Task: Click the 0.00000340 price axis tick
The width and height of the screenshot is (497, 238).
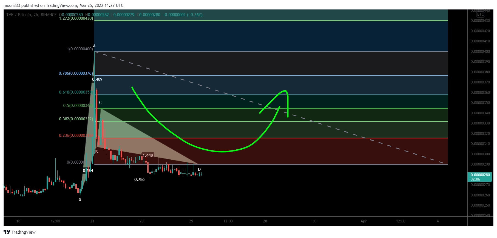Action: 480,113
